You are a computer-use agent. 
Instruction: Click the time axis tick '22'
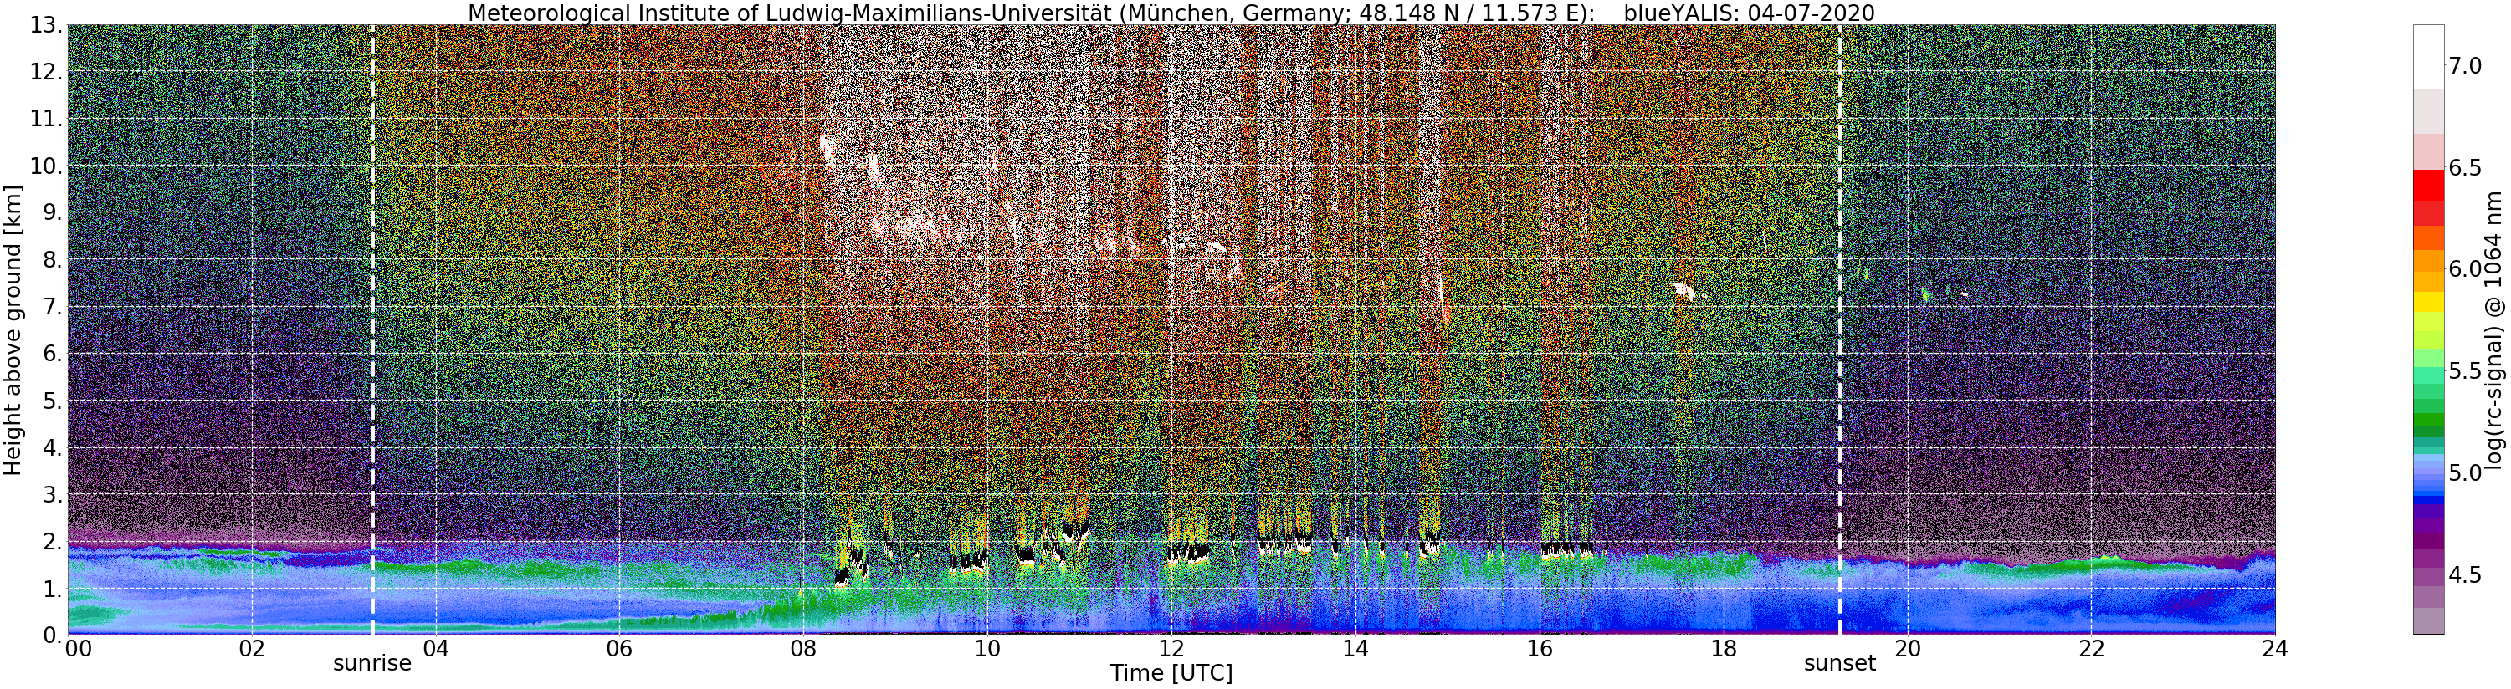pyautogui.click(x=2090, y=648)
